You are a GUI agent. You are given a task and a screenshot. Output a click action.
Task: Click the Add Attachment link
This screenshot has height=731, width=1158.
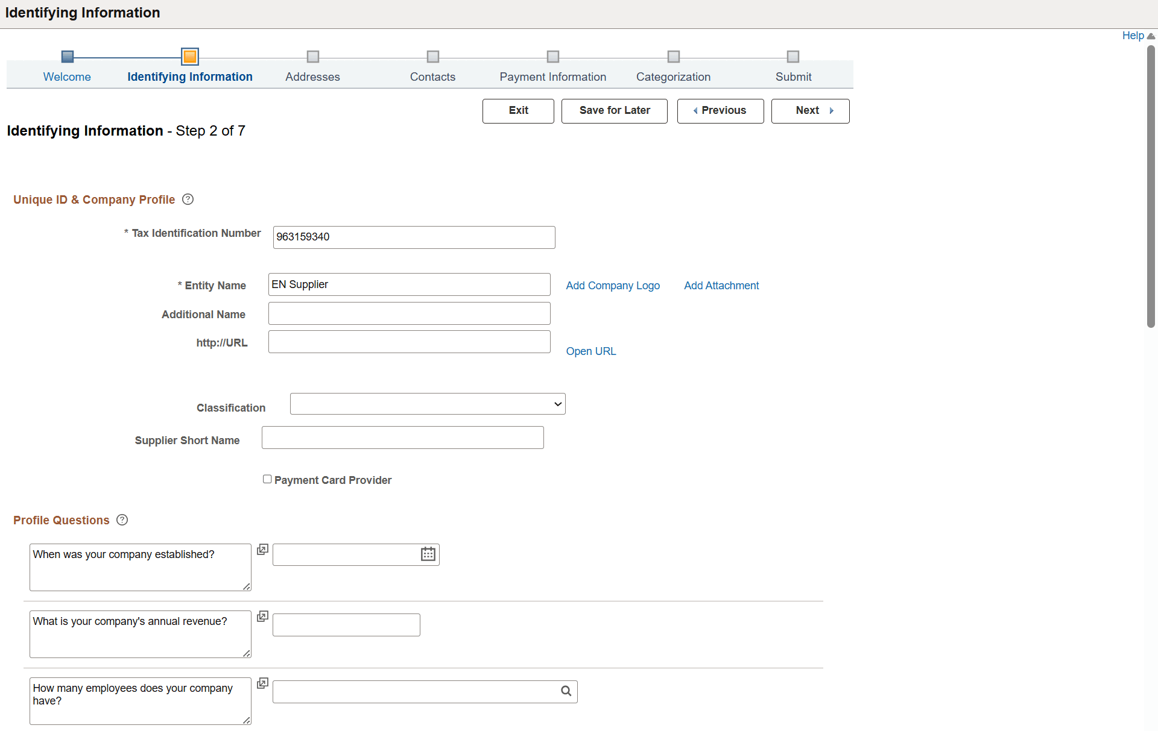pyautogui.click(x=721, y=285)
